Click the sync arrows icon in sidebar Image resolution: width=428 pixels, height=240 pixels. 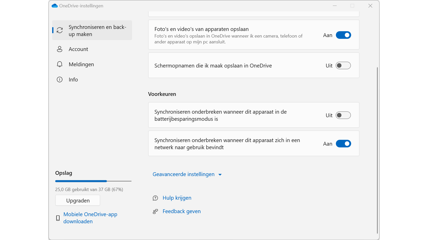tap(60, 30)
